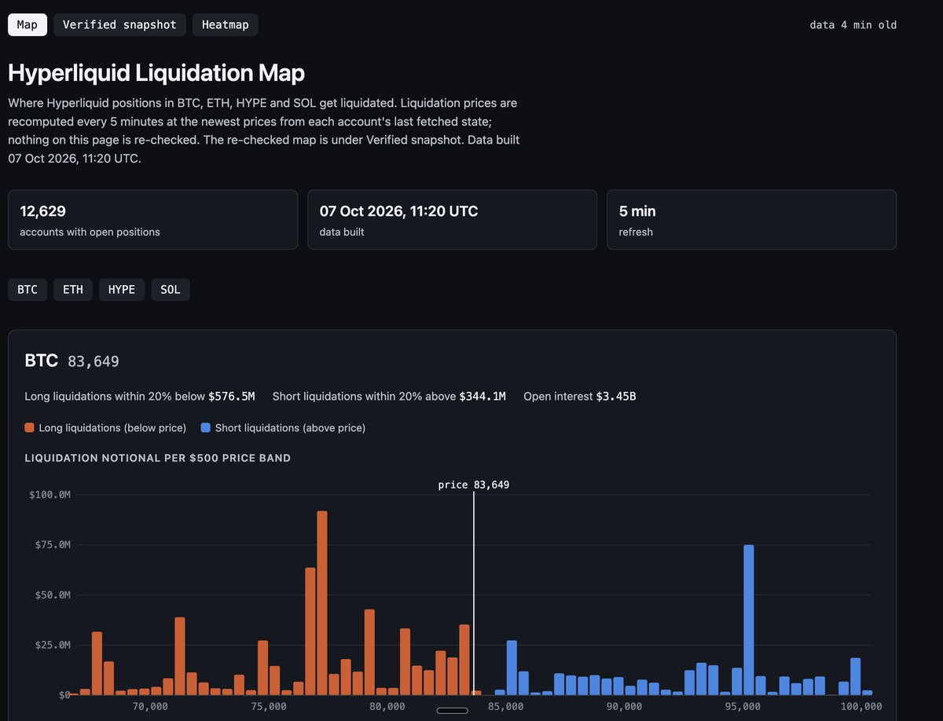
Task: Click the 75,000 x-axis label
Action: coord(269,706)
